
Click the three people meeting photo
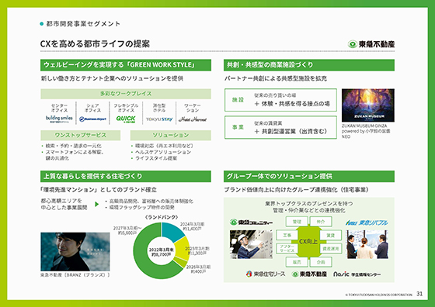(x=367, y=244)
